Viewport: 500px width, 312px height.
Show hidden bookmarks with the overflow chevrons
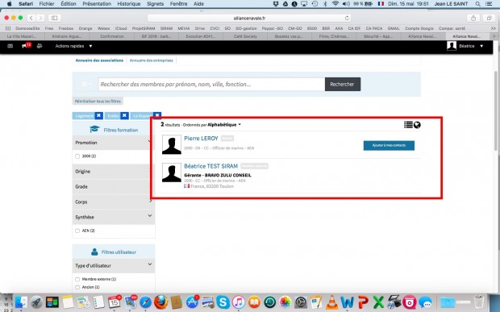(493, 28)
